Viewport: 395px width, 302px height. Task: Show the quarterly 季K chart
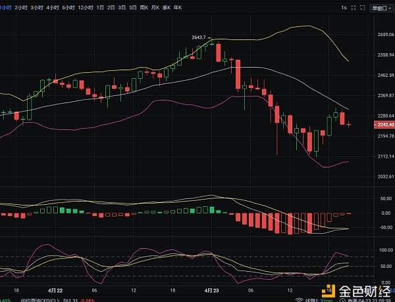pos(167,8)
